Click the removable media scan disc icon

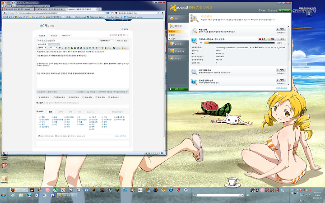coord(194,71)
